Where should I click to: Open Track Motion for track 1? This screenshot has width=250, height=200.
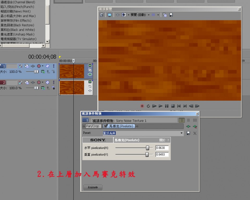27,66
